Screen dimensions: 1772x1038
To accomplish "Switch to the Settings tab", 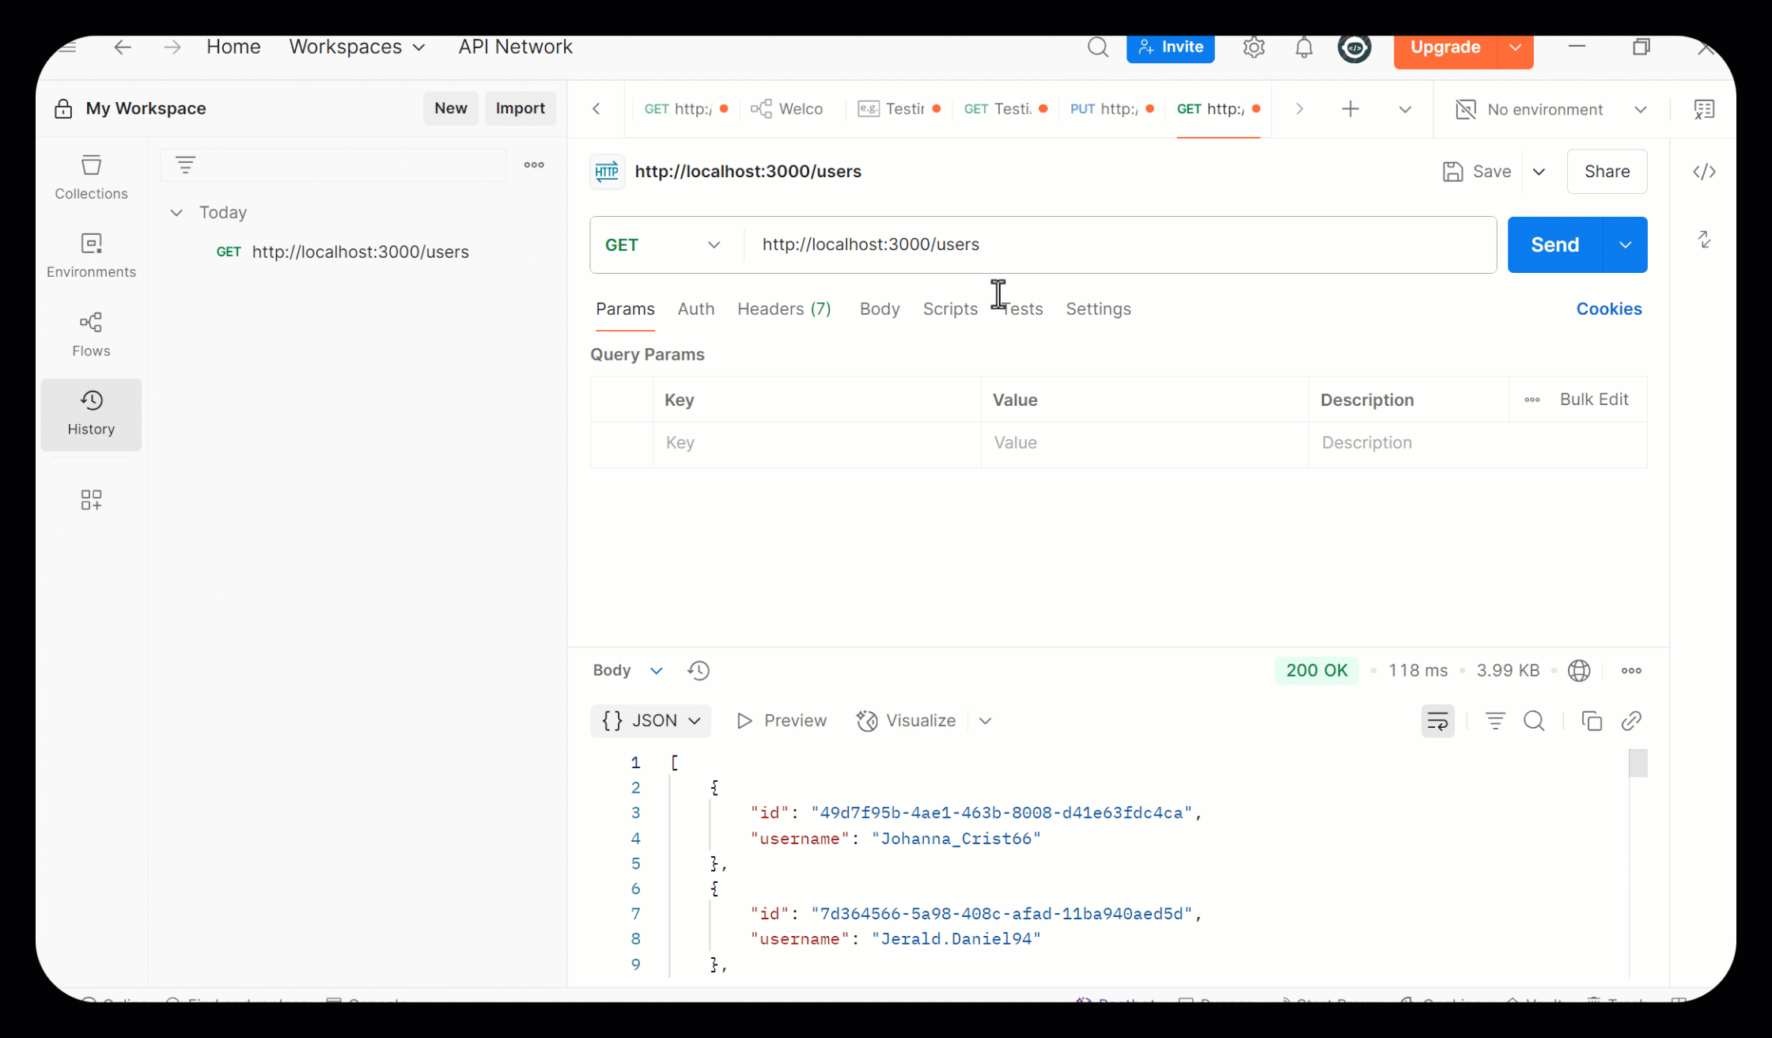I will [1098, 309].
